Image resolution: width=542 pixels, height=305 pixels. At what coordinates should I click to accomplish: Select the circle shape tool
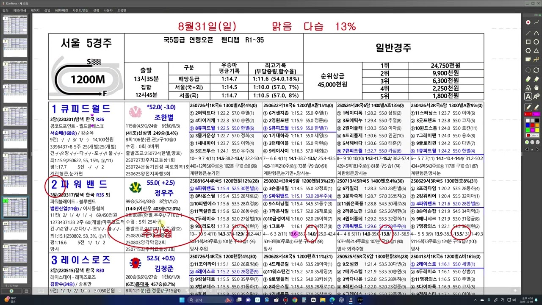pos(536,42)
